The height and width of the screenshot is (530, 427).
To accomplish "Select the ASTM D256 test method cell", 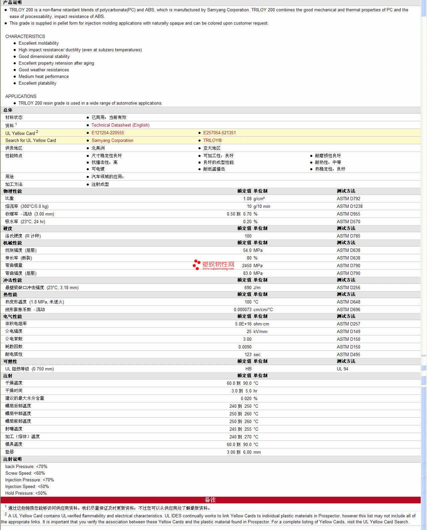I will pyautogui.click(x=348, y=288).
